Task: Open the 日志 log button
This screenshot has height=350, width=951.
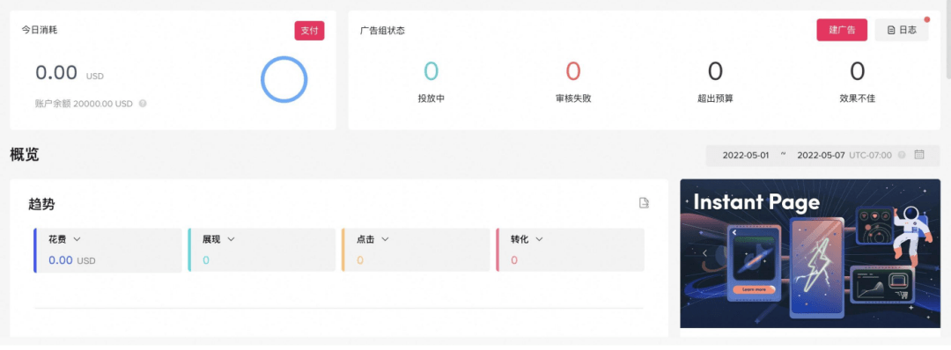Action: [x=902, y=30]
